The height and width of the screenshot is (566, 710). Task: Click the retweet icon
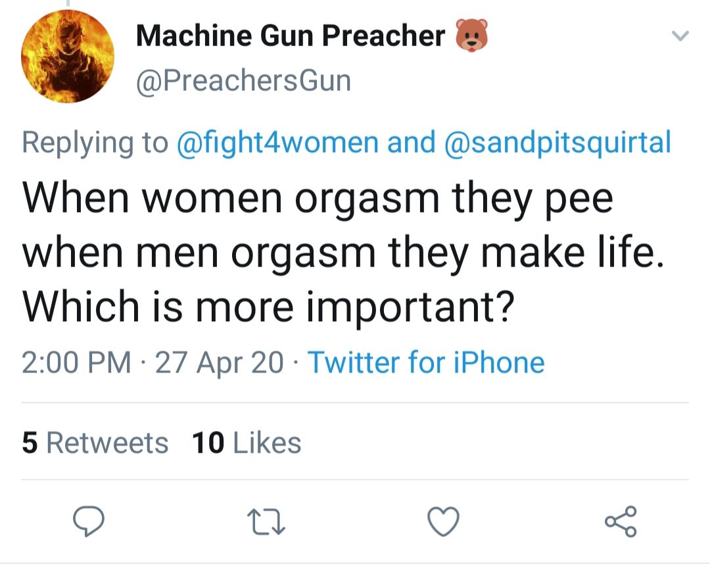266,522
